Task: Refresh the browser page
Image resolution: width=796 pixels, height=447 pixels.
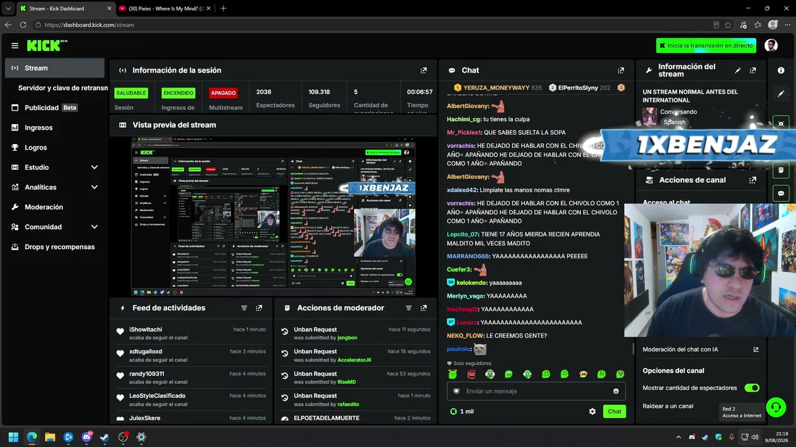Action: (x=23, y=25)
